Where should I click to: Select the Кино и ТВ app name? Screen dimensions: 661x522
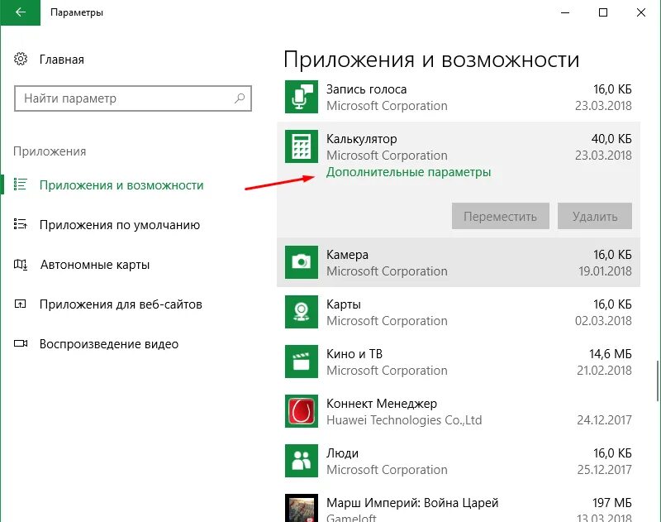[x=354, y=353]
